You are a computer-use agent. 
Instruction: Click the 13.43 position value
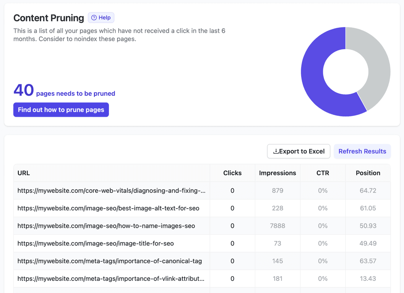[x=368, y=279]
